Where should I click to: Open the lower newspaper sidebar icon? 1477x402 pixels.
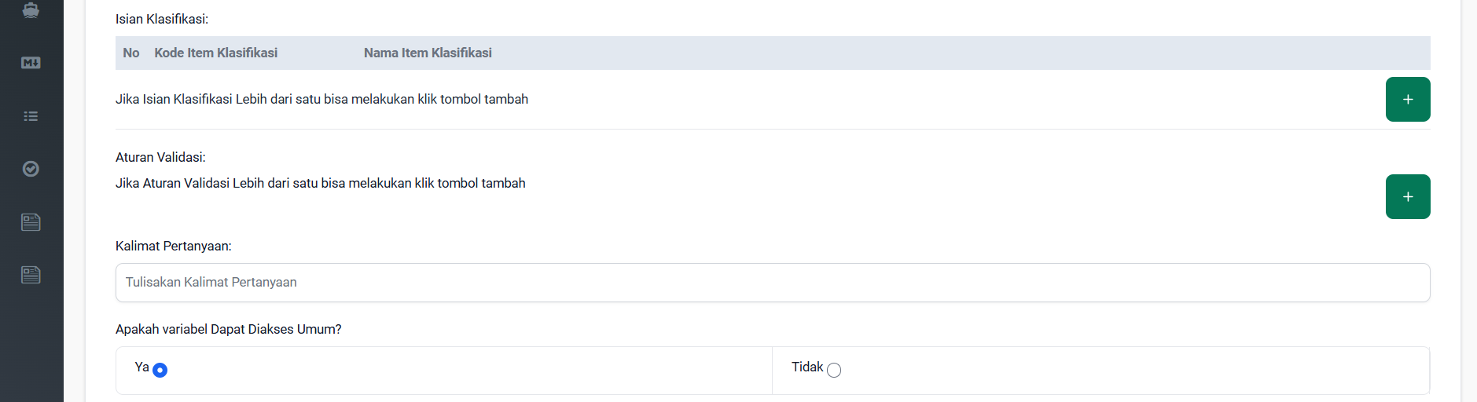31,275
